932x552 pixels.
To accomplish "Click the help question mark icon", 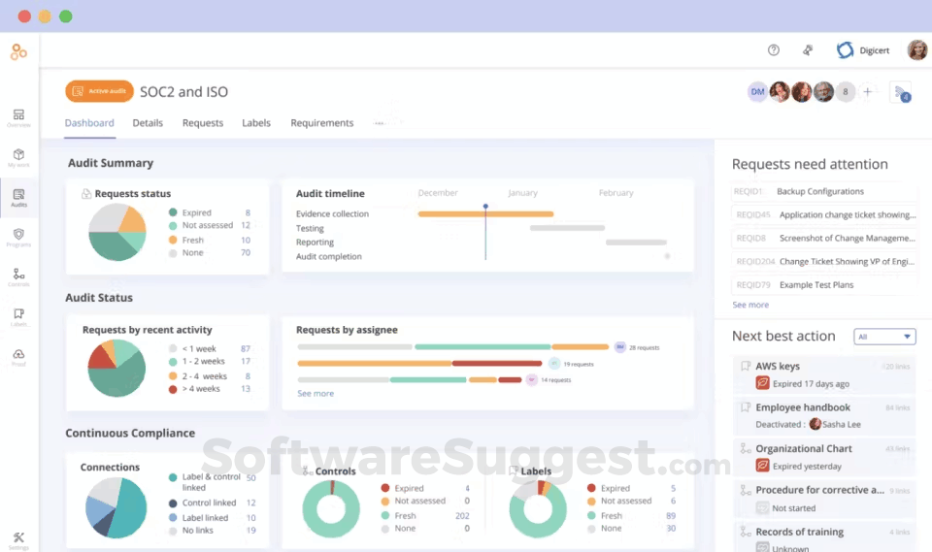I will coord(774,50).
